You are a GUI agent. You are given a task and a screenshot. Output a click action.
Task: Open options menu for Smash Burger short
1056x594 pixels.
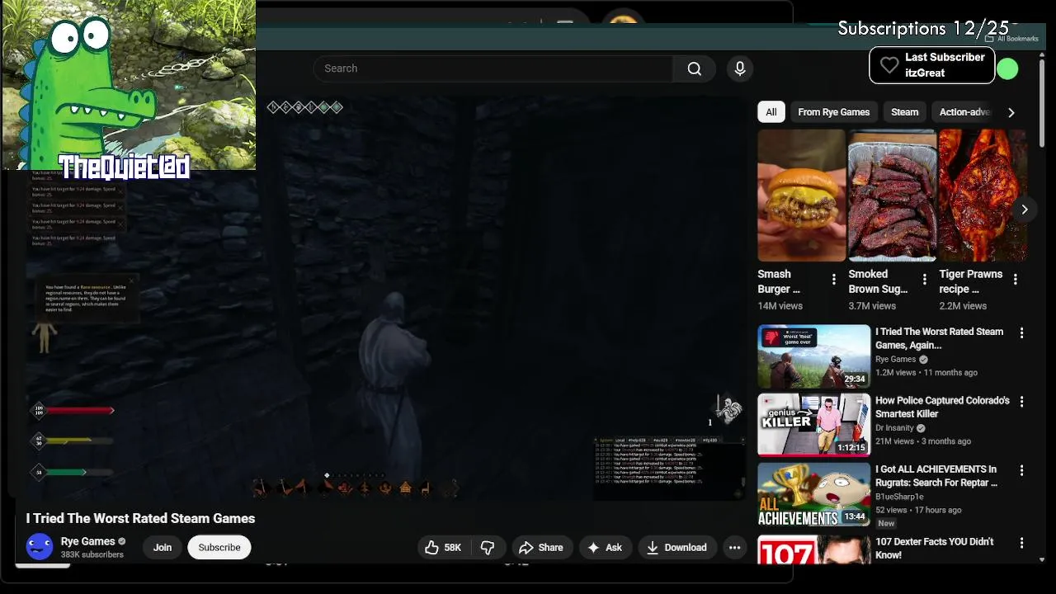pyautogui.click(x=833, y=280)
